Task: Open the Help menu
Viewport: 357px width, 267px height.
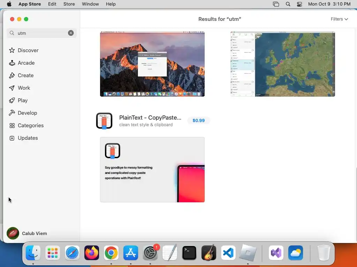Action: point(111,4)
